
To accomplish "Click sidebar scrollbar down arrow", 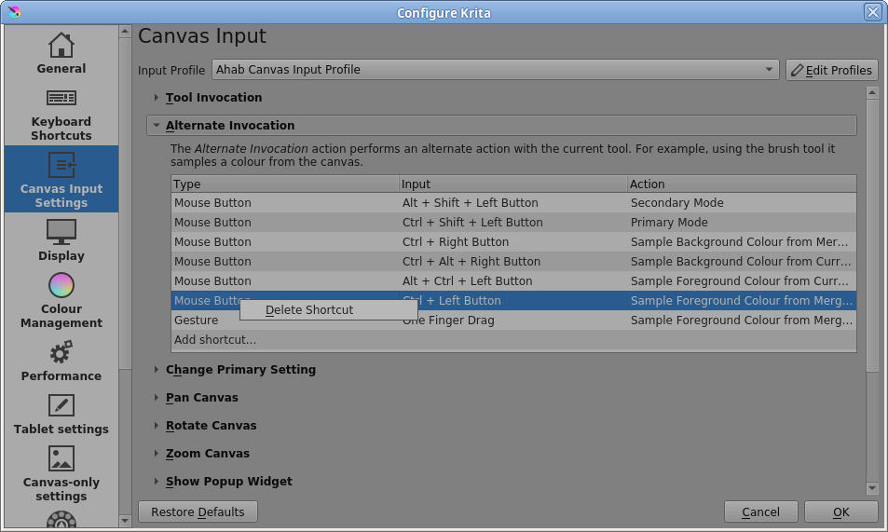I will coord(125,520).
